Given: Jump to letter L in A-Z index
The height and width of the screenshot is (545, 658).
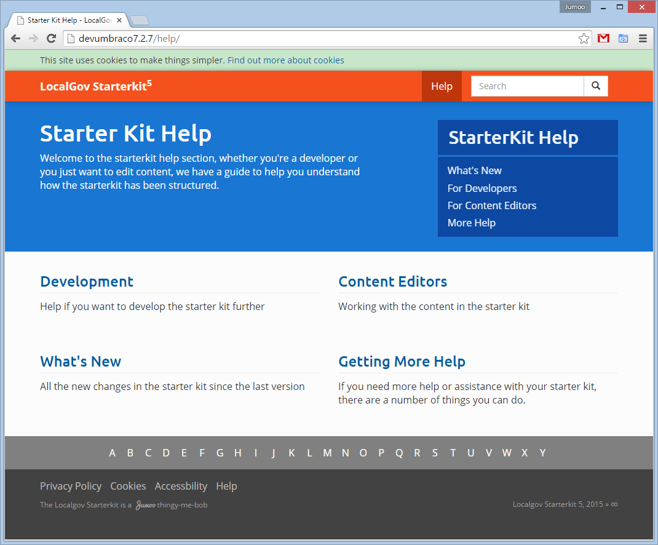Looking at the screenshot, I should (310, 453).
